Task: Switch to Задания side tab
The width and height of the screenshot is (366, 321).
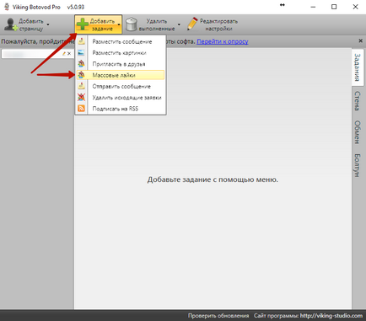Action: [x=357, y=67]
